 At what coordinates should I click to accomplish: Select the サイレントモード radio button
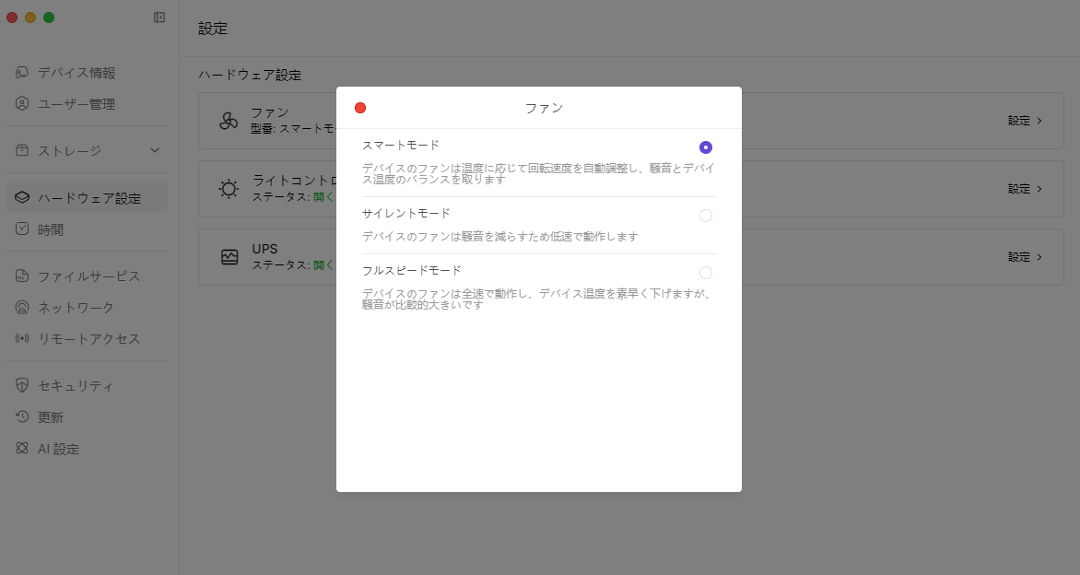tap(706, 216)
